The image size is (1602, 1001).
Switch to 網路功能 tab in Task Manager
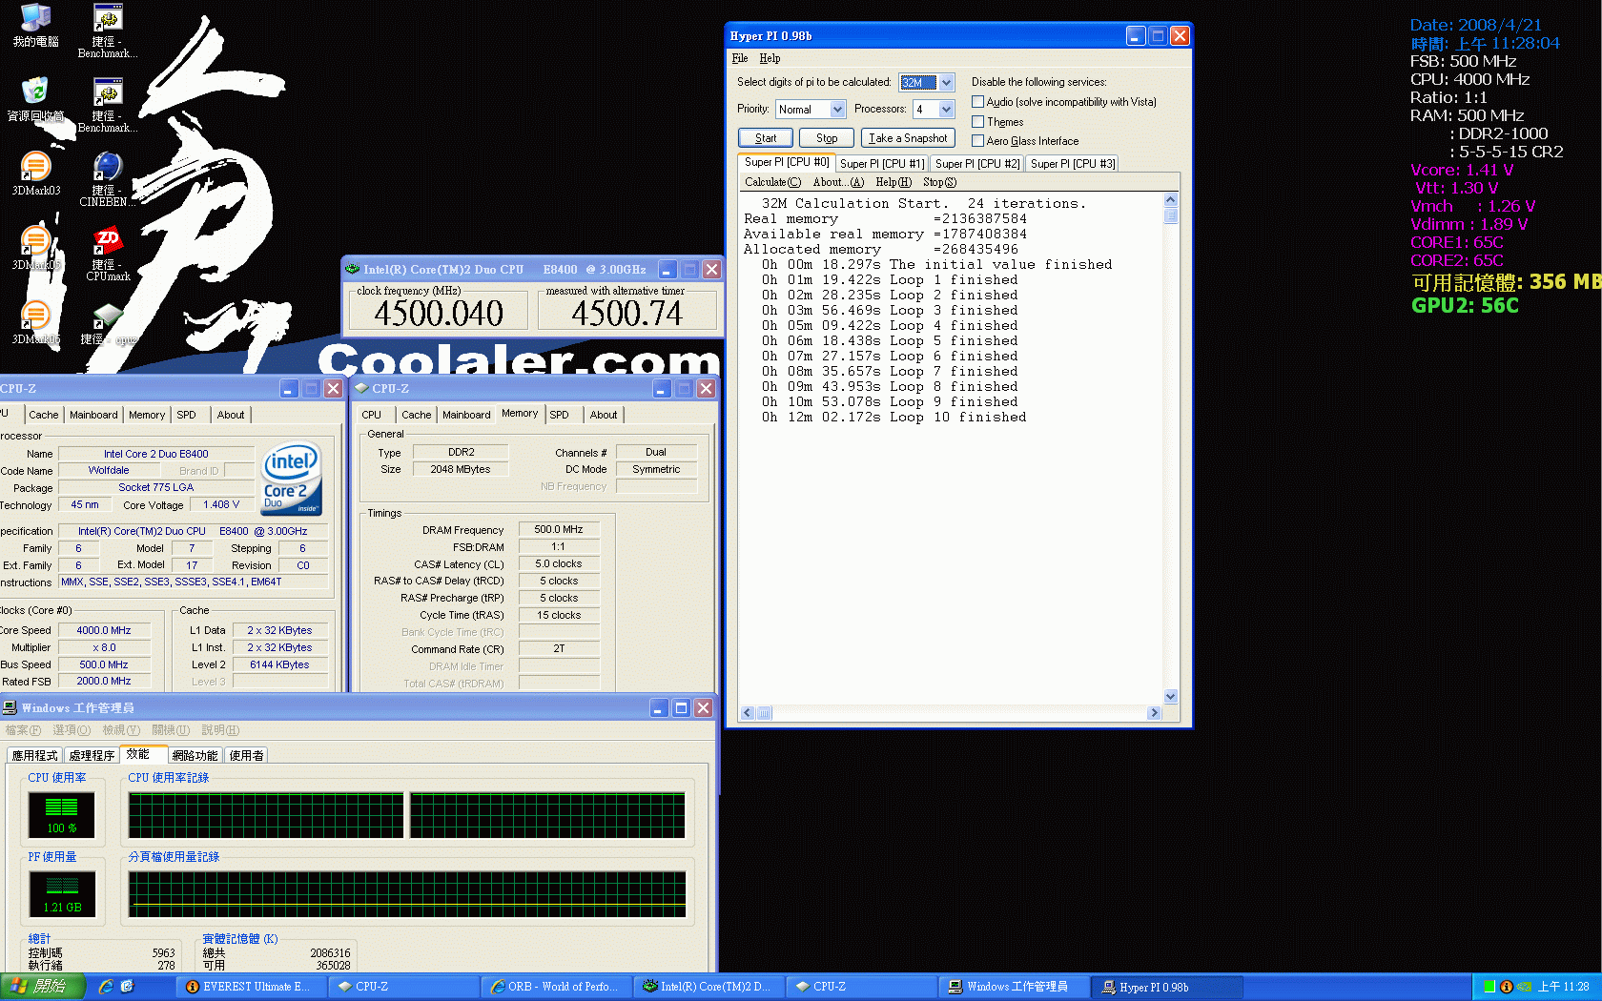195,755
